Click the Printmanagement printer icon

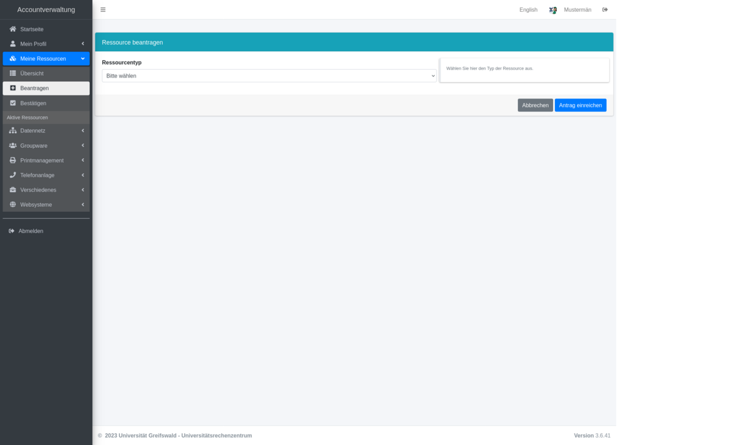(x=13, y=160)
